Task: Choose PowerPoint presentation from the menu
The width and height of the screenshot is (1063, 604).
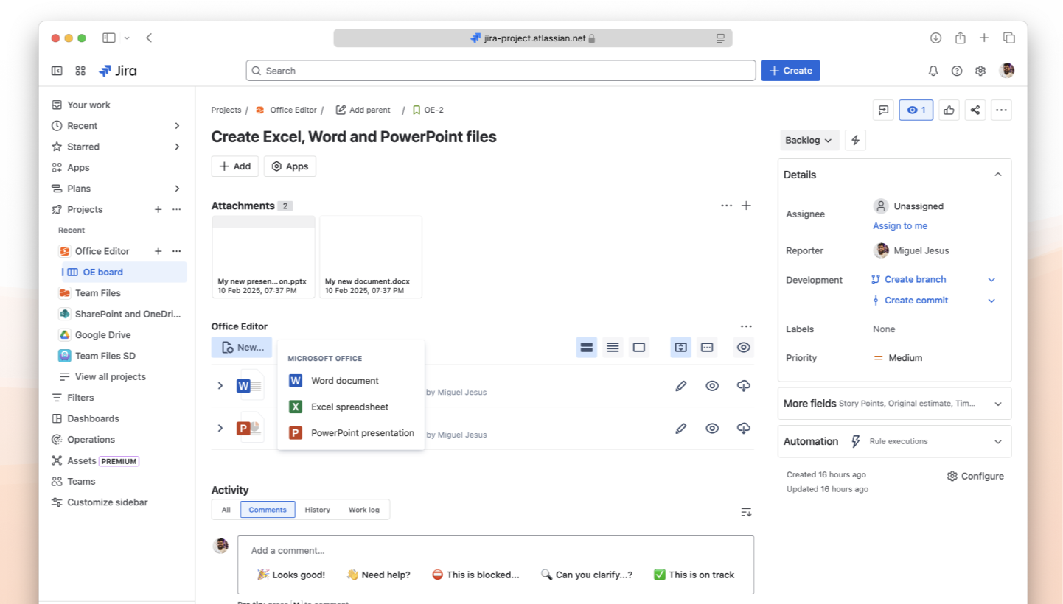Action: tap(351, 433)
